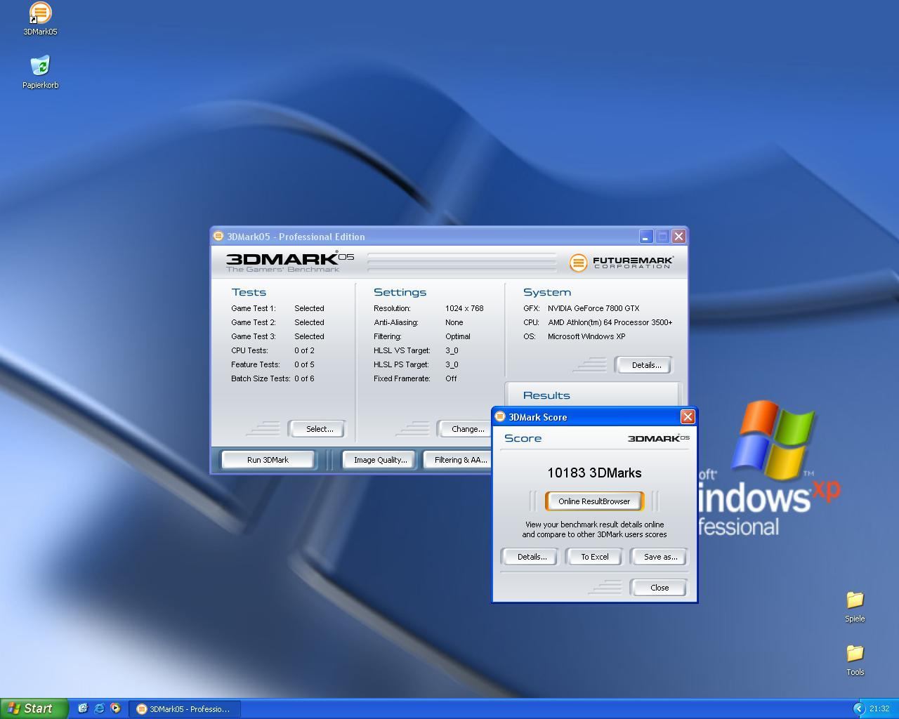The width and height of the screenshot is (899, 719).
Task: Open the Spiele folder on desktop
Action: 855,607
